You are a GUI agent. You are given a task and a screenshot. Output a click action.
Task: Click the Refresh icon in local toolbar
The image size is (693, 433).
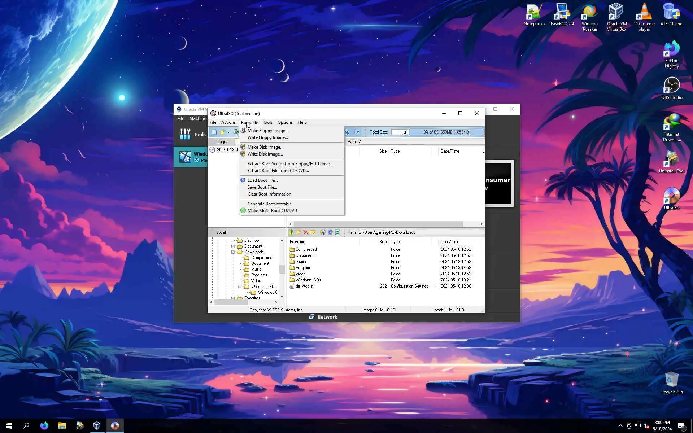click(x=337, y=232)
